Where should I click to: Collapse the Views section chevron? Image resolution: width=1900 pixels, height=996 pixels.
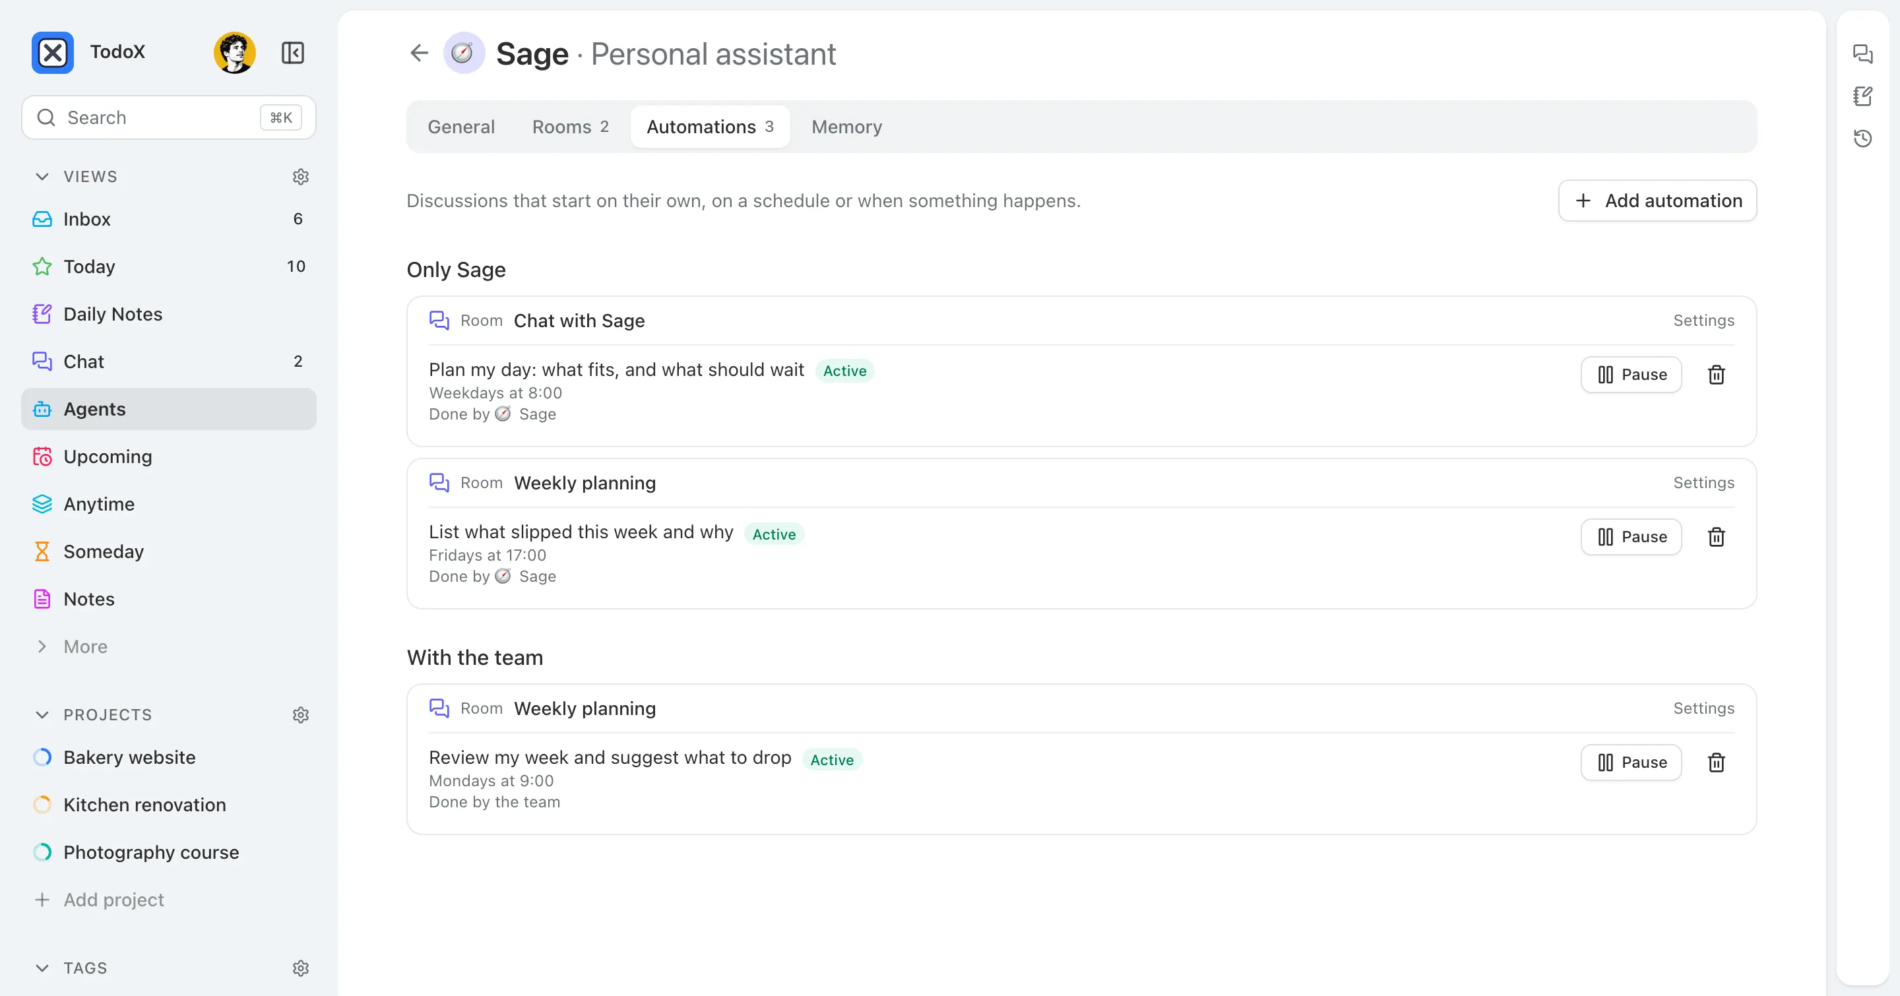42,176
